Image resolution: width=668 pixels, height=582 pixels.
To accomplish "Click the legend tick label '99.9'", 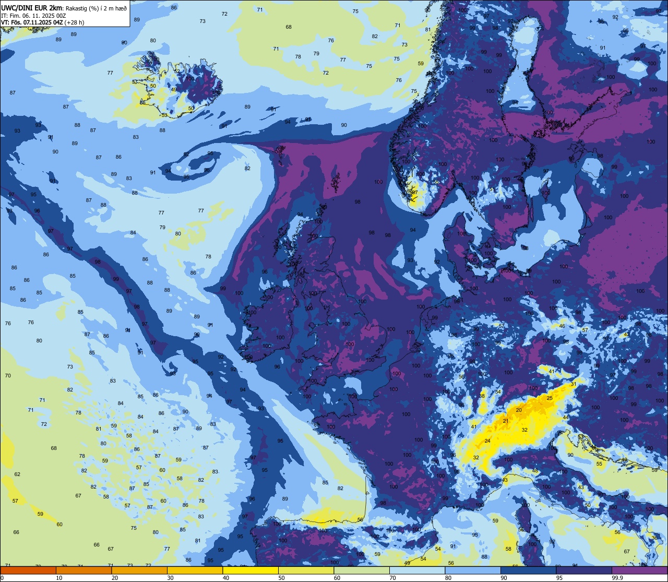I will (617, 578).
